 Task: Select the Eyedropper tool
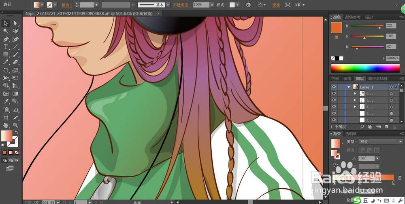click(x=6, y=101)
